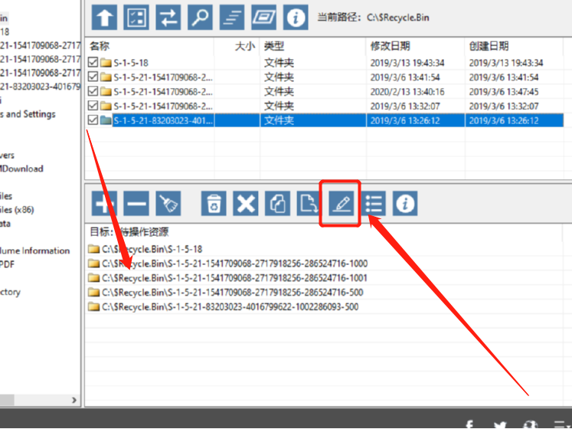Click the rename pencil icon
The width and height of the screenshot is (572, 429).
342,203
